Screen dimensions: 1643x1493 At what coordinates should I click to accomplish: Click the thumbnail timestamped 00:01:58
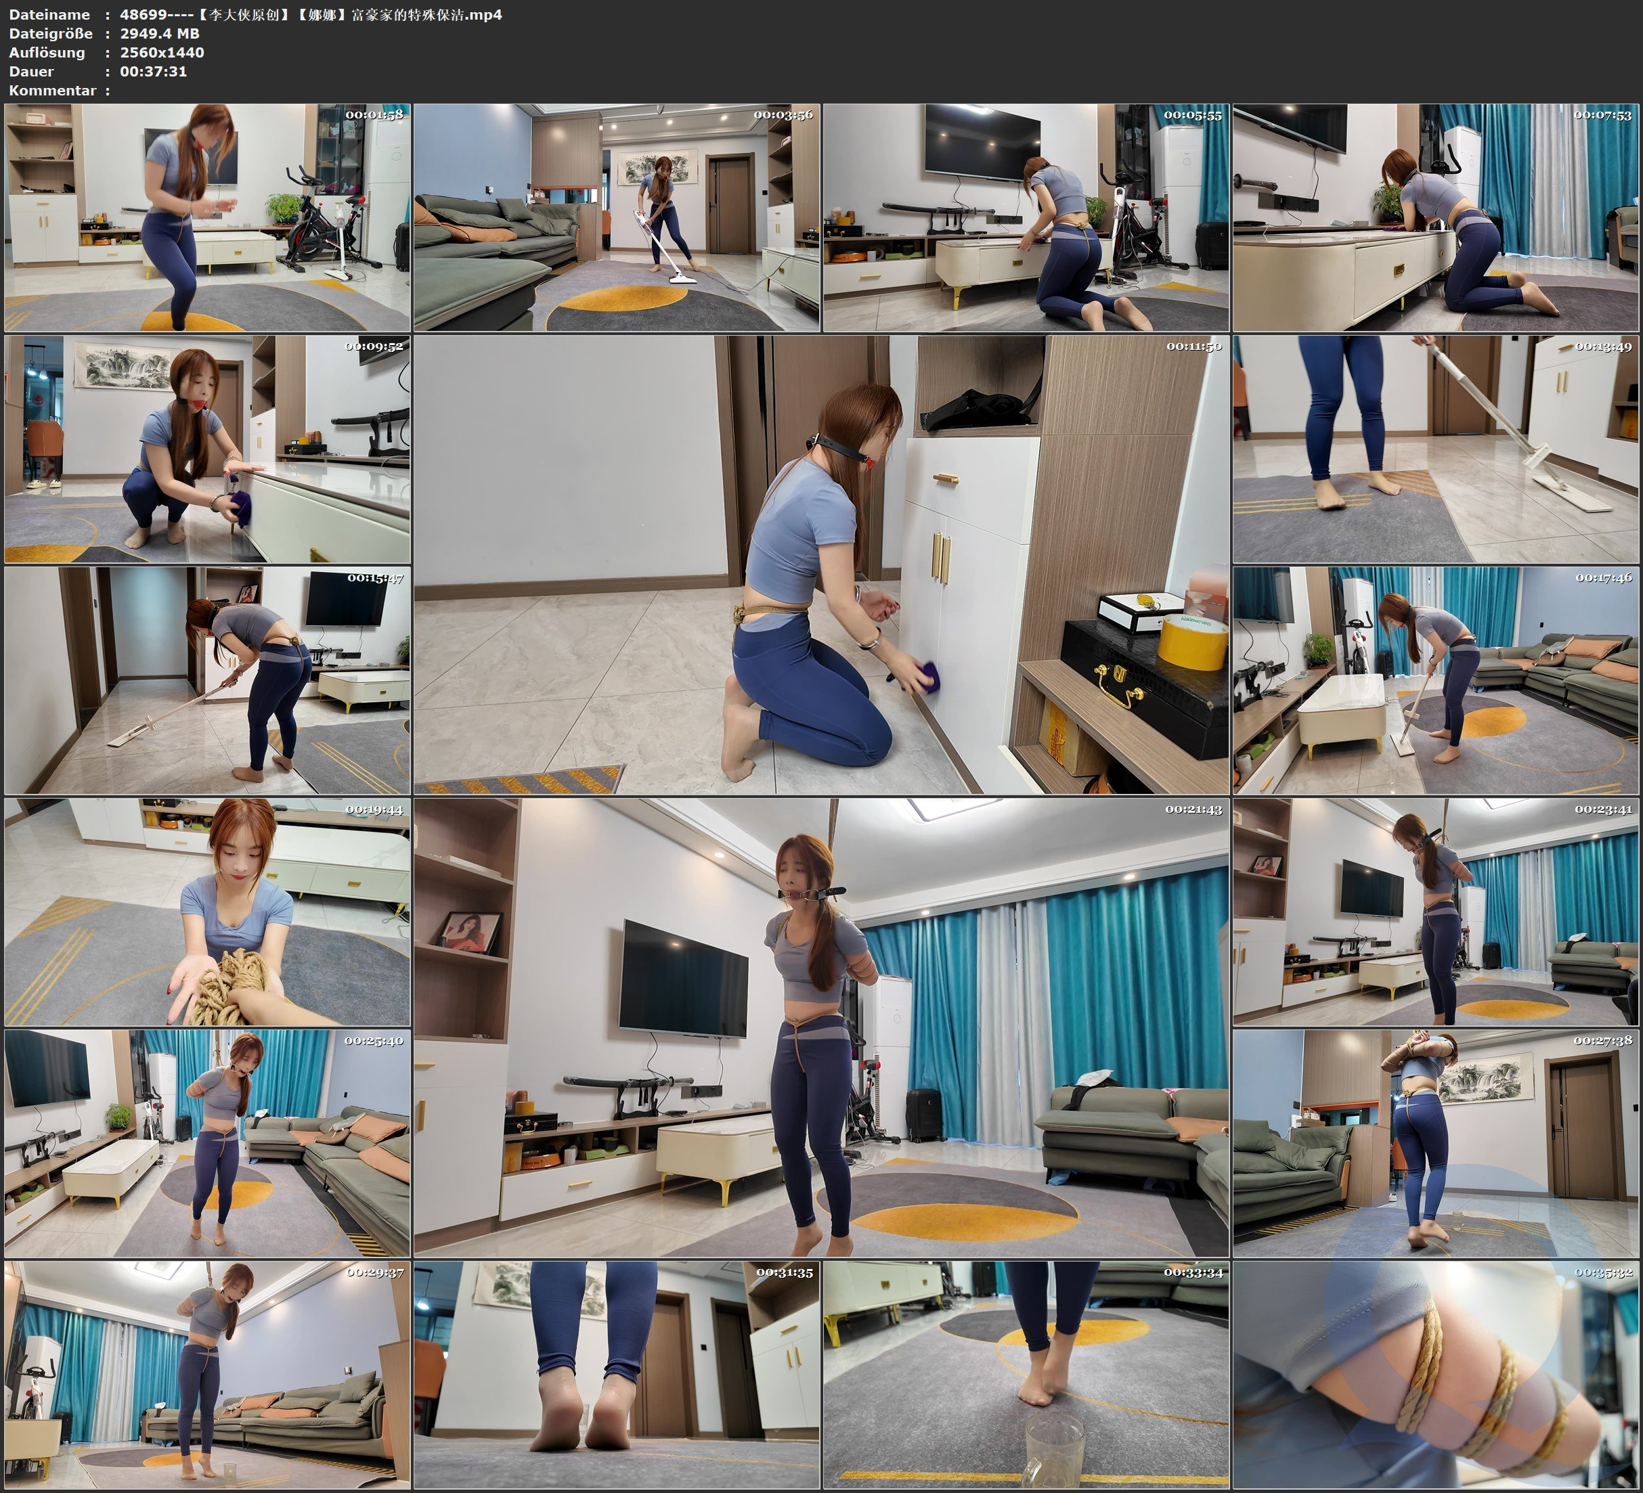pyautogui.click(x=207, y=218)
